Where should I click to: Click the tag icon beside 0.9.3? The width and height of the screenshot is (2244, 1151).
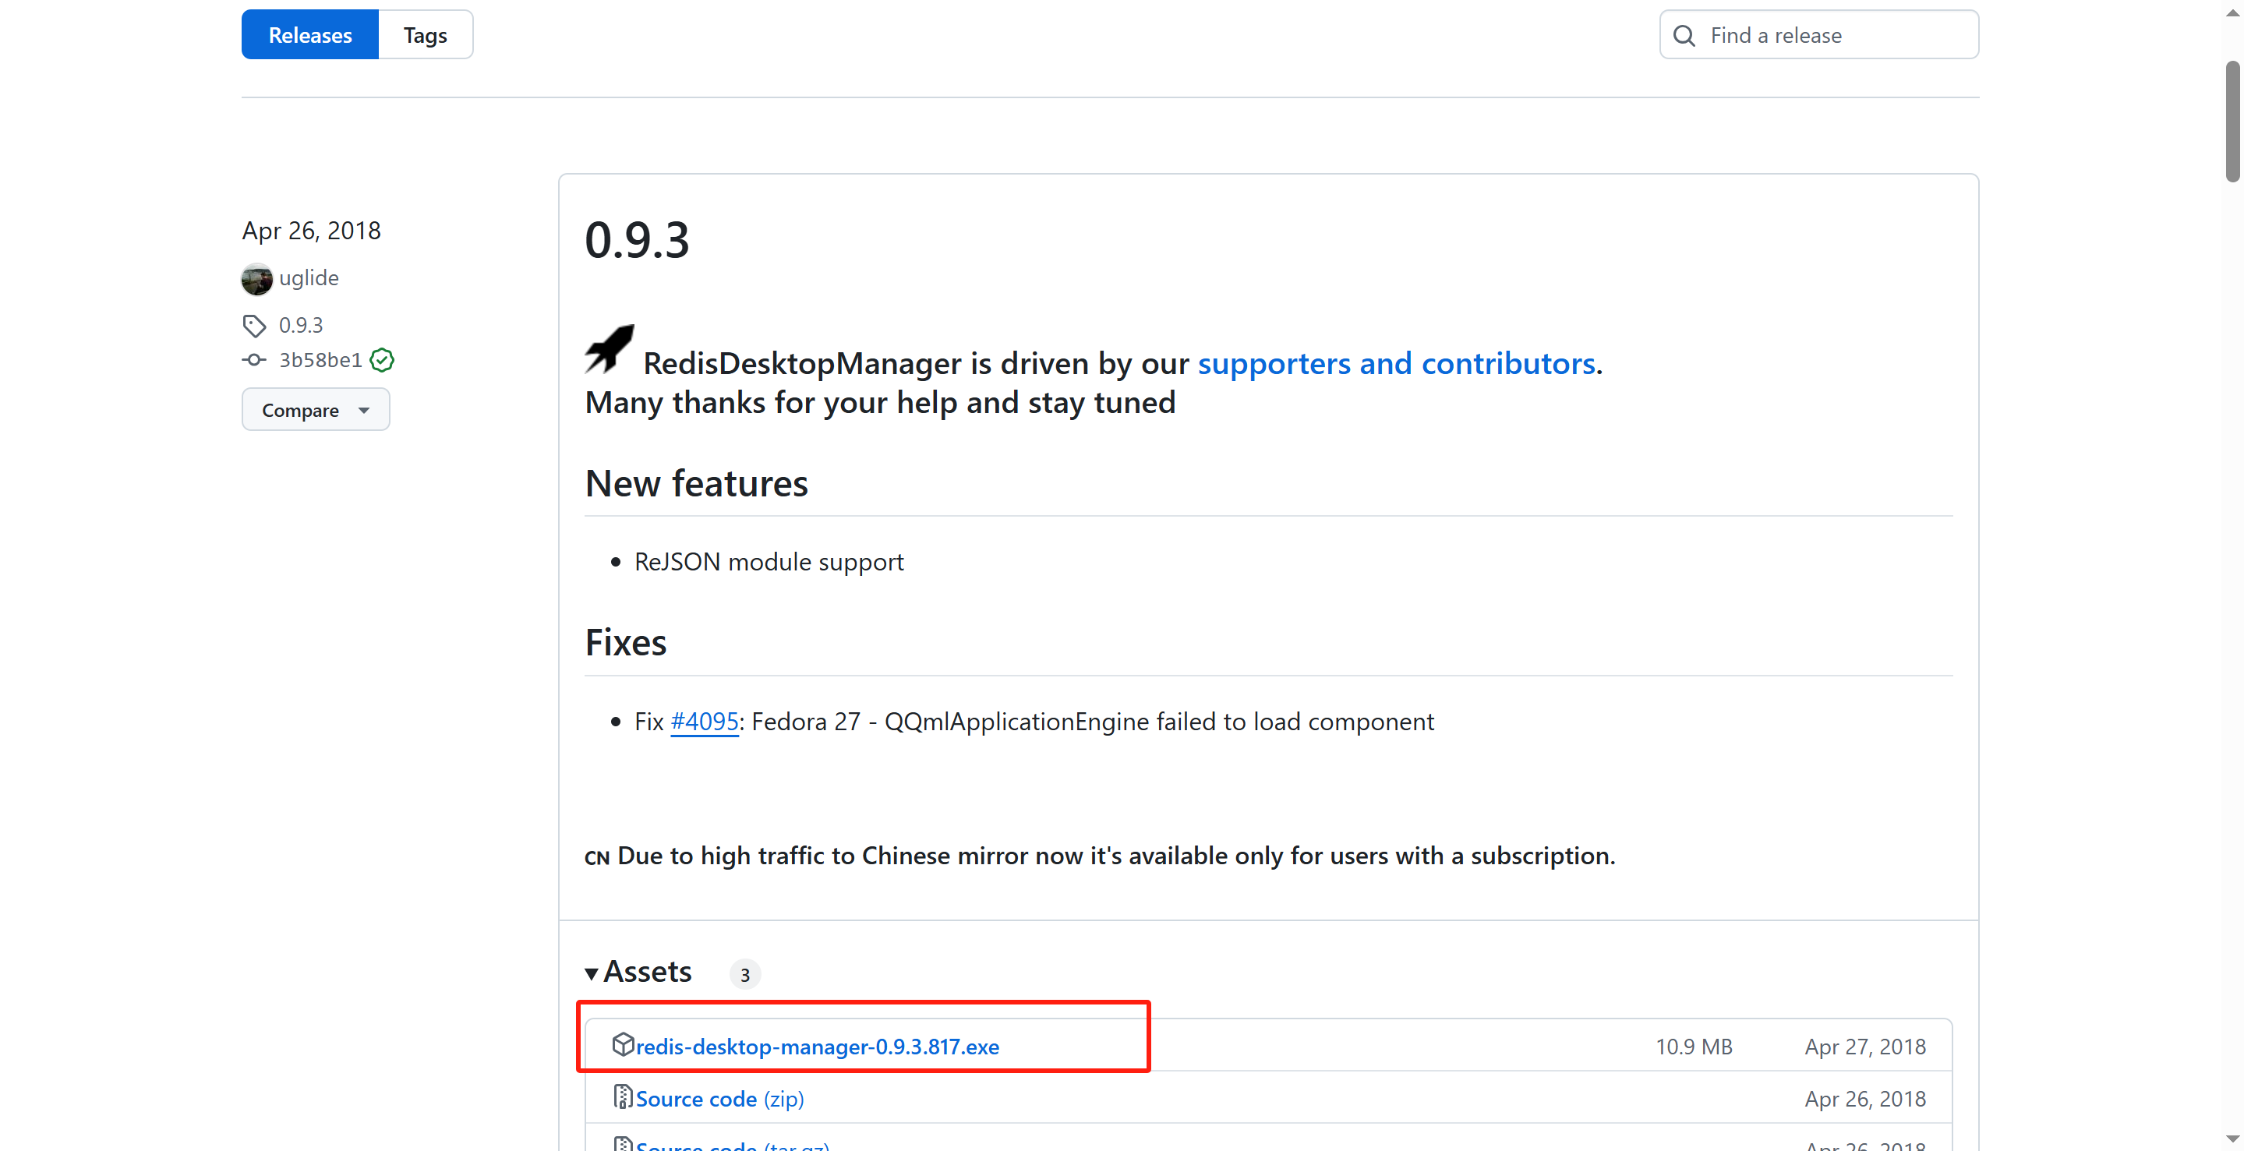click(x=253, y=326)
